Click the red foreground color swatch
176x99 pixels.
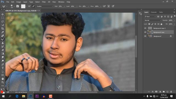pos(2,92)
